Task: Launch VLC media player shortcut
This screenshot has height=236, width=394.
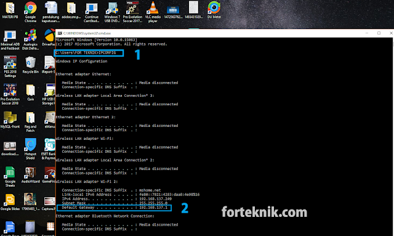Action: tap(153, 12)
